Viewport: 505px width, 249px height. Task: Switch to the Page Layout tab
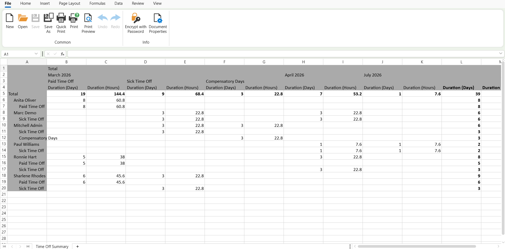[x=70, y=3]
